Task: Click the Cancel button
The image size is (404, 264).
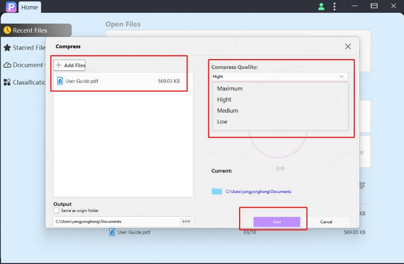Action: click(326, 222)
